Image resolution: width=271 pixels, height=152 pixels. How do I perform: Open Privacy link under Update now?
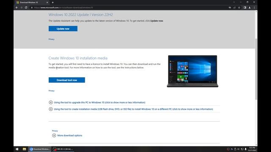click(x=51, y=39)
